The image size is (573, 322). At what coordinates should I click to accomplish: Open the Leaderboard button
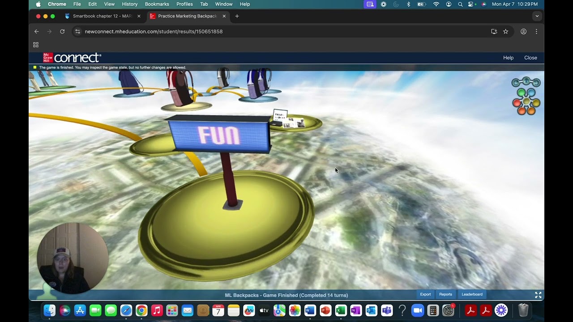(x=472, y=294)
